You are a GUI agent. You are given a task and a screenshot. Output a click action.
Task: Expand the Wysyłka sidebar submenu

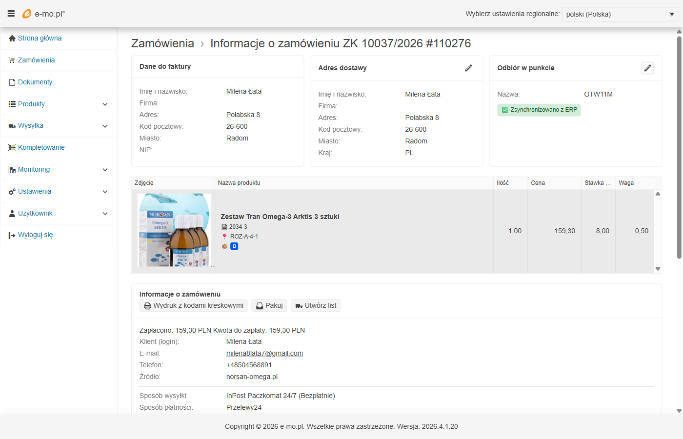click(x=105, y=126)
